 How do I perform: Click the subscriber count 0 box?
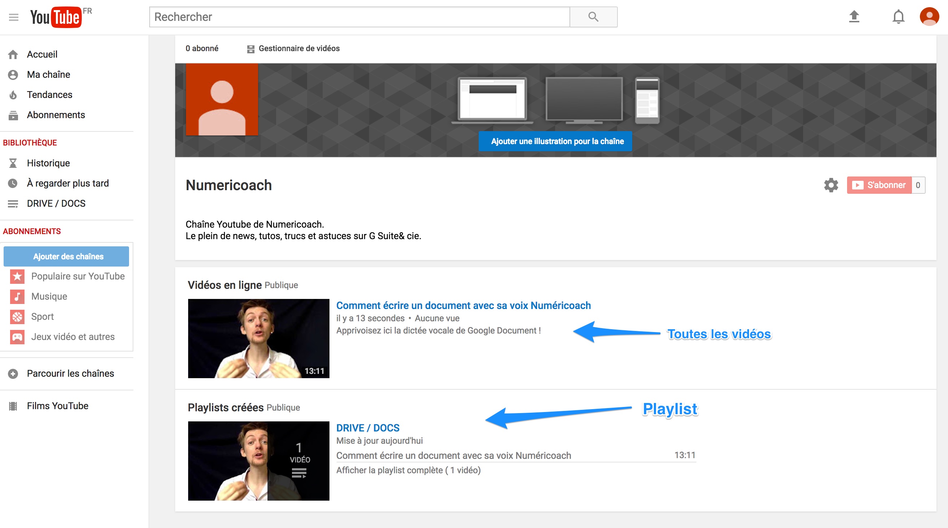[918, 185]
